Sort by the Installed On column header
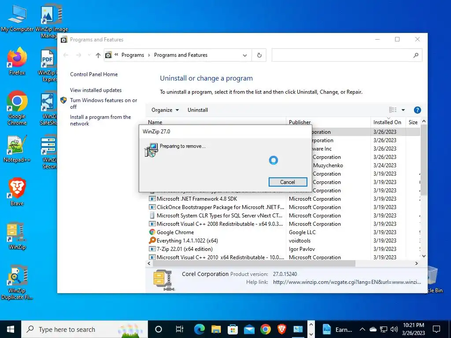451x338 pixels. [388, 122]
